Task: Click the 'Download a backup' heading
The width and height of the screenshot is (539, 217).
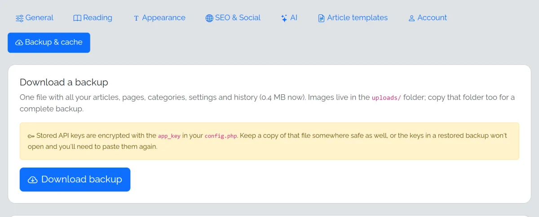Action: click(x=64, y=82)
